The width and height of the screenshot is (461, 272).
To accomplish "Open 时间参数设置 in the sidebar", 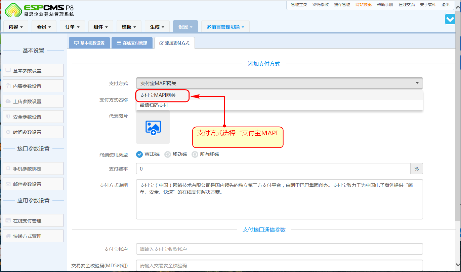I will click(x=33, y=132).
